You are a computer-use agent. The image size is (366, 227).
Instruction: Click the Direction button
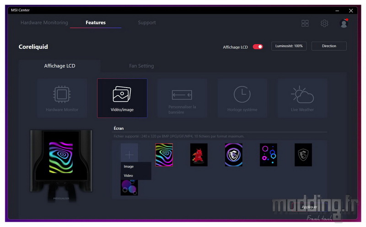(x=329, y=46)
